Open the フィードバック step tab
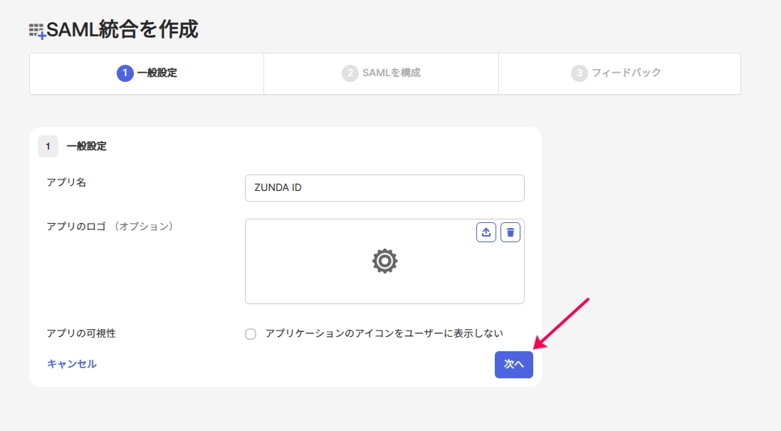Screen dimensions: 781x431 tap(619, 74)
